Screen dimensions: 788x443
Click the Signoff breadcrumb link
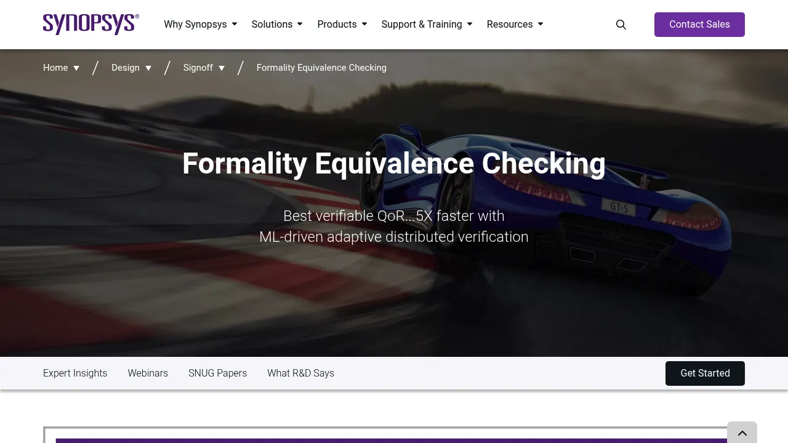point(198,68)
